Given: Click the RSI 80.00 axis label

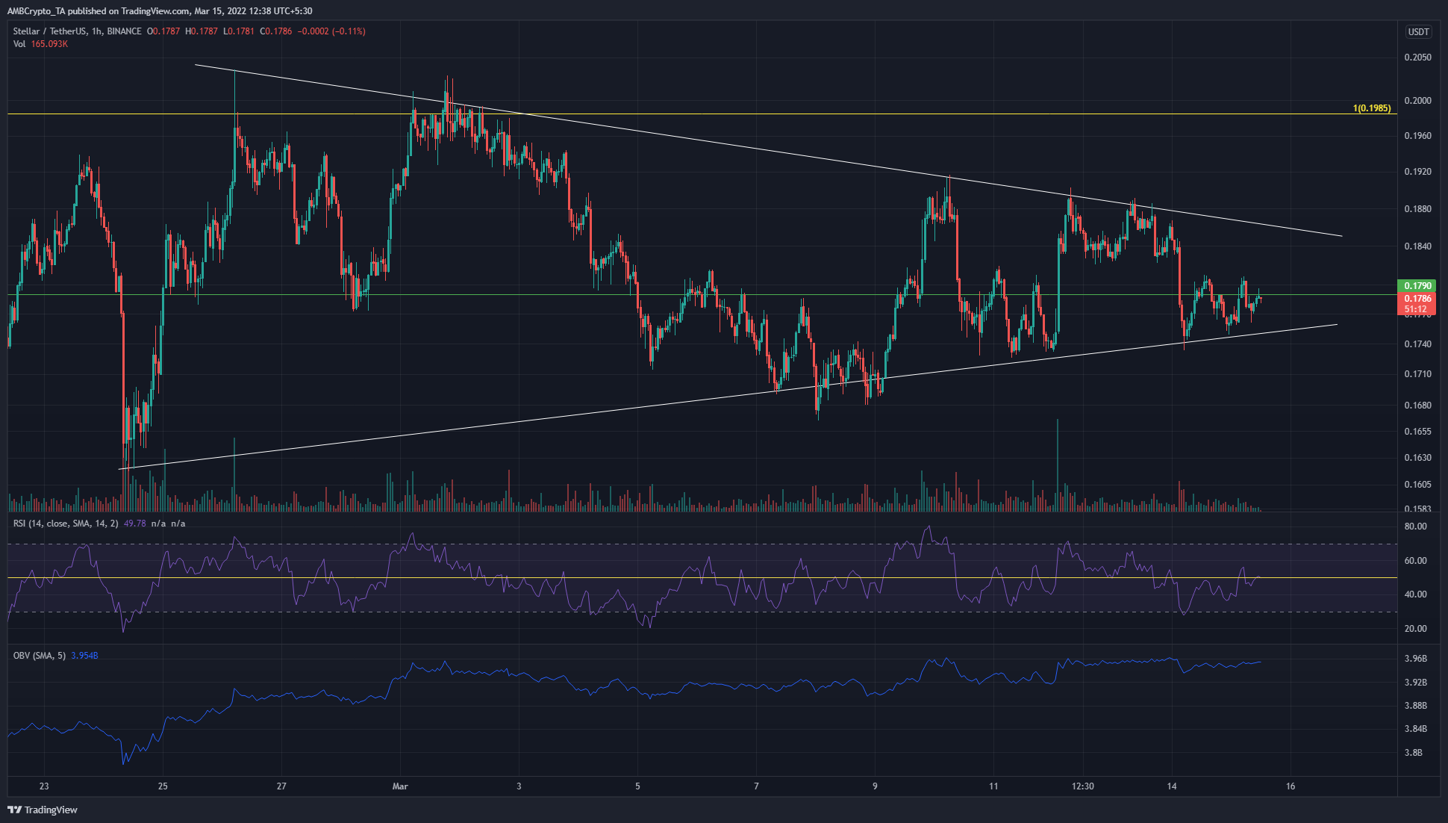Looking at the screenshot, I should tap(1415, 527).
